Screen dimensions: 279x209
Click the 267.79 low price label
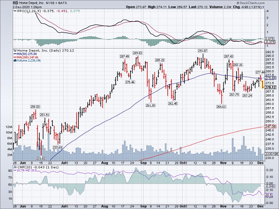point(234,94)
